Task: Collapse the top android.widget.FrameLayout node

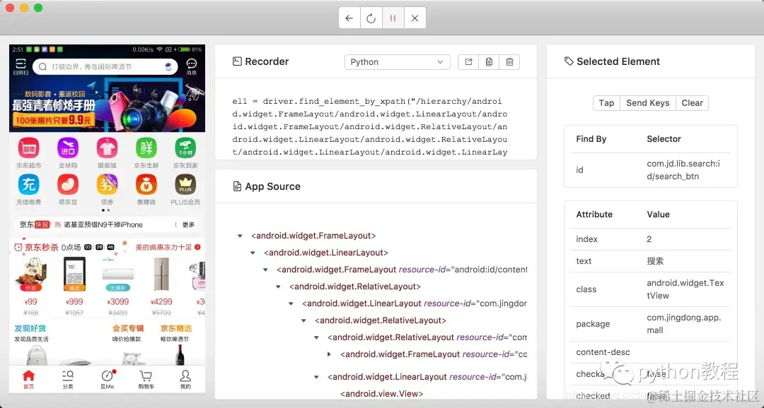Action: pyautogui.click(x=240, y=236)
